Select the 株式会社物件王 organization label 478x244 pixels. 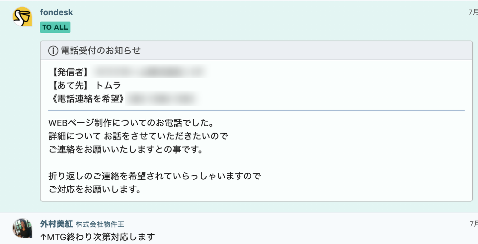(x=100, y=224)
